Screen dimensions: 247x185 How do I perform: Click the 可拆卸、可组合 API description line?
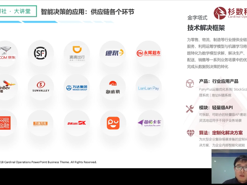223,115
